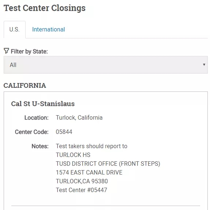Click the 'Test takers should report to' line
The height and width of the screenshot is (210, 210).
(x=91, y=146)
